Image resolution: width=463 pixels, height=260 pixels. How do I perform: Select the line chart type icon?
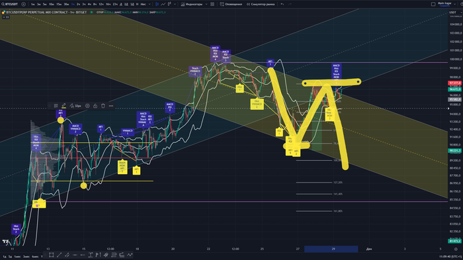pos(163,4)
